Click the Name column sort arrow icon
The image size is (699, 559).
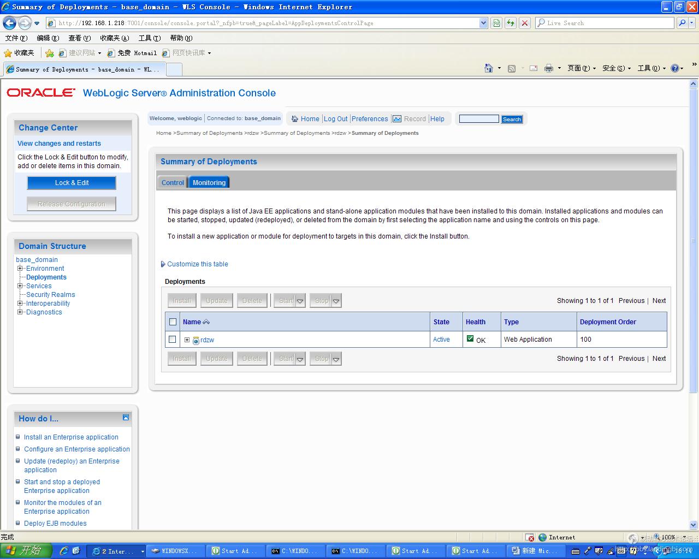click(206, 322)
